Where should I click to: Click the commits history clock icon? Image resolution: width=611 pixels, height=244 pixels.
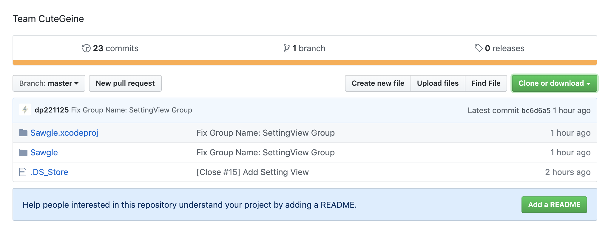coord(86,48)
